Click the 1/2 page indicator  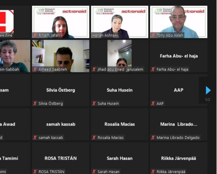point(208,100)
